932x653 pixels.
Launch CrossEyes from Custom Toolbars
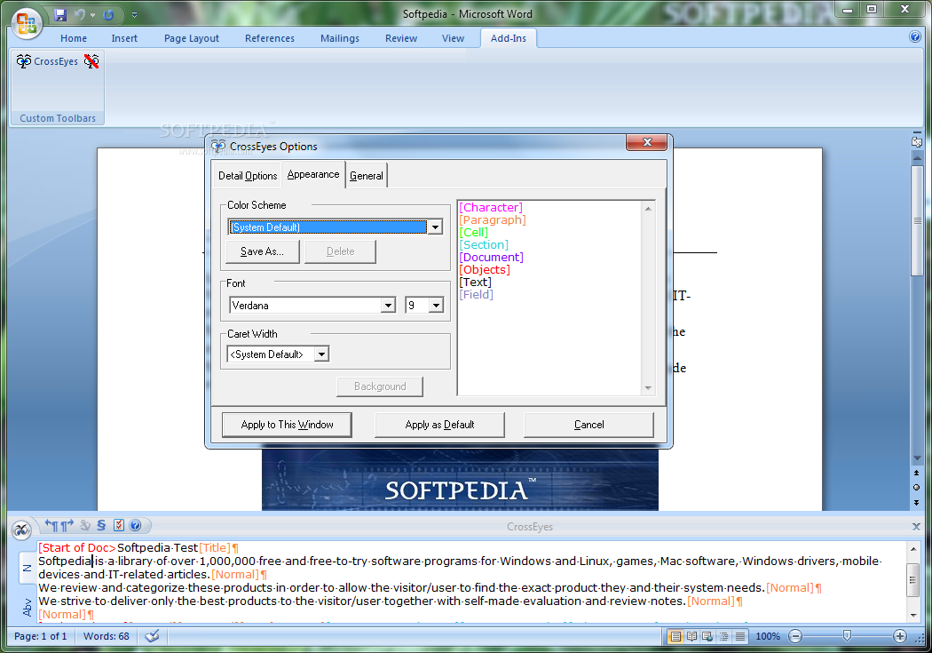click(48, 61)
